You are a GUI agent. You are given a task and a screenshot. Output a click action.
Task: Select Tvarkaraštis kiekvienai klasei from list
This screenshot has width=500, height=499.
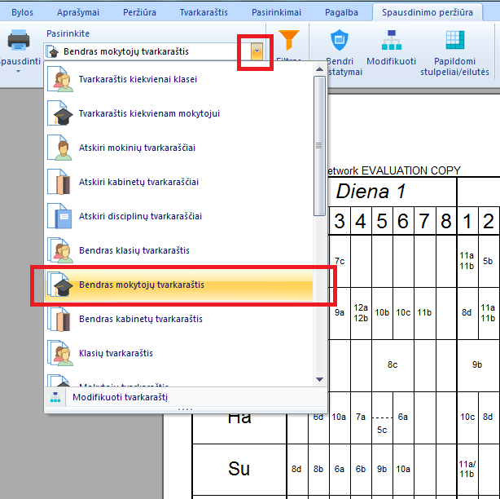click(138, 80)
